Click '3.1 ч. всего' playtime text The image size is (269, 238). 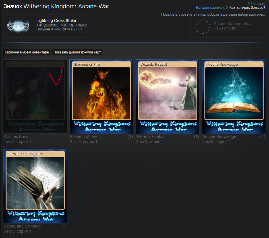(256, 4)
